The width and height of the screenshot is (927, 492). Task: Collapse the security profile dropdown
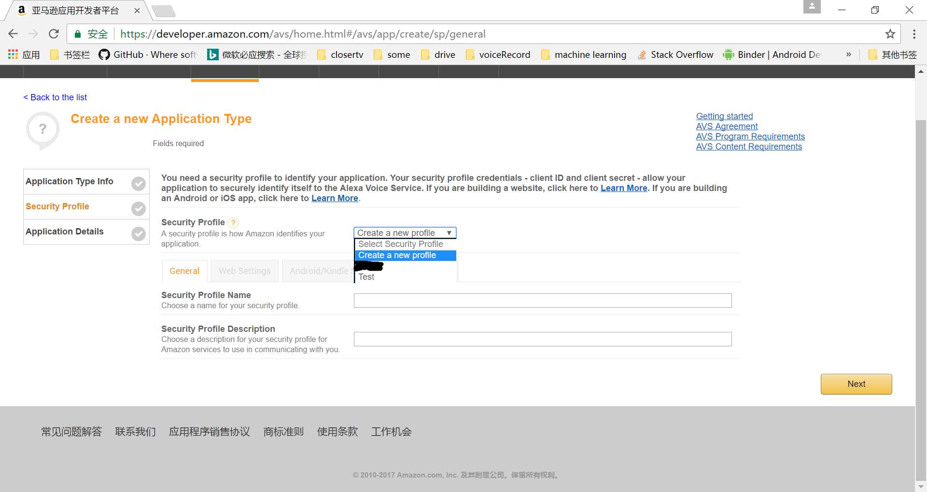[x=405, y=233]
